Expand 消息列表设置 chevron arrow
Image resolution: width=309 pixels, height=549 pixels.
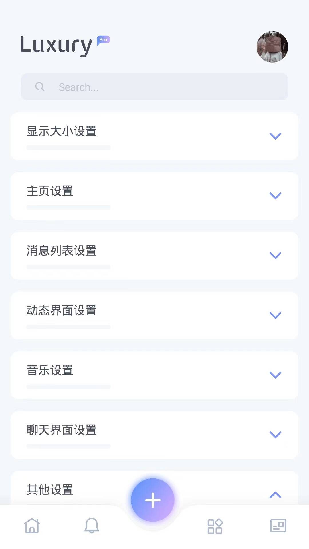click(x=275, y=255)
